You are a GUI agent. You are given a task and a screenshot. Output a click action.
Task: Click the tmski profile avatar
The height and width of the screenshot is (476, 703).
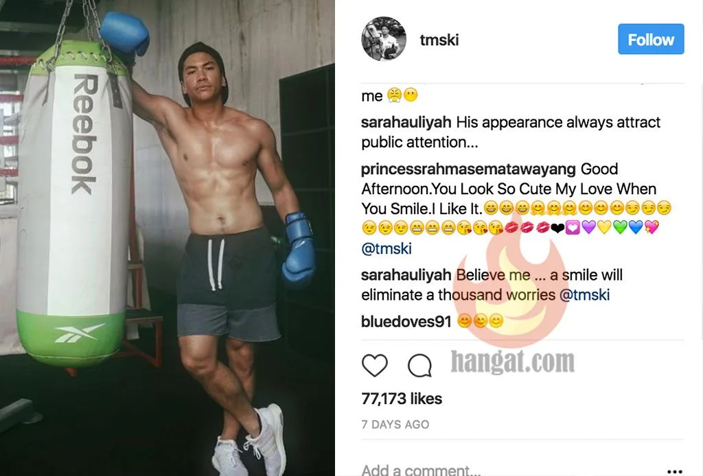(384, 39)
